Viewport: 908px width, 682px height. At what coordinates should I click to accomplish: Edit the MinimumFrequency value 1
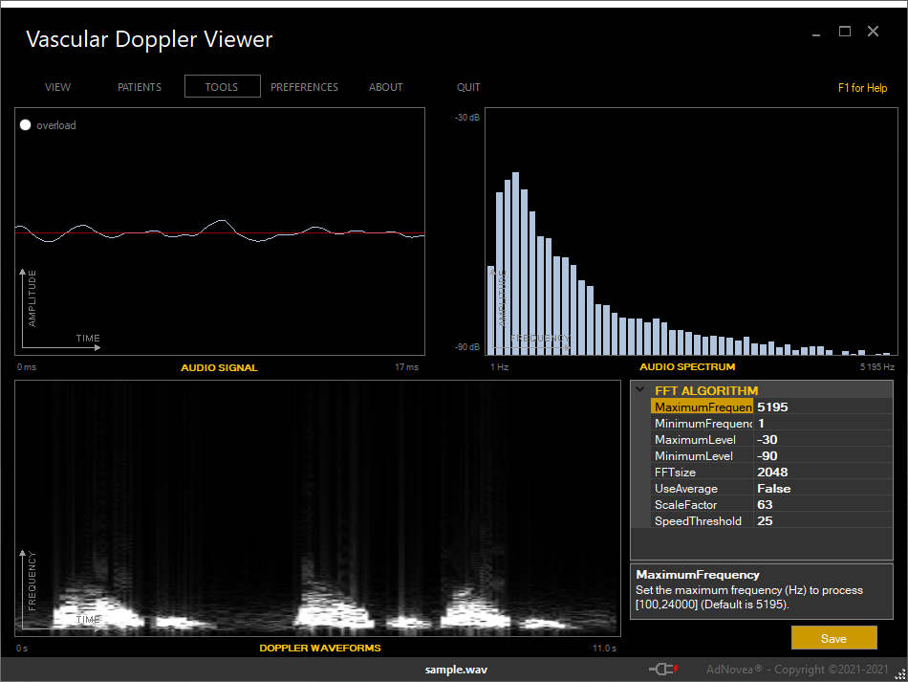tap(823, 423)
